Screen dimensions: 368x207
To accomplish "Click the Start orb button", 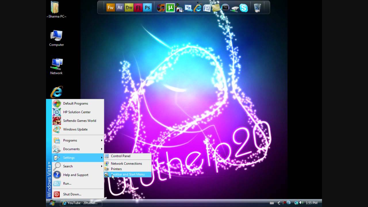I will (x=52, y=203).
